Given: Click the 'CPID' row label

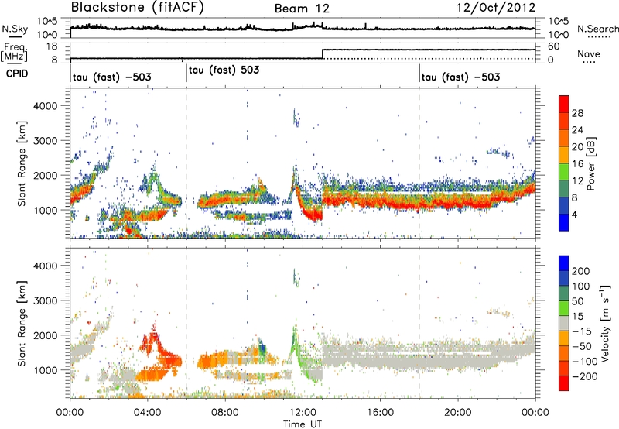Looking at the screenshot, I should 17,74.
